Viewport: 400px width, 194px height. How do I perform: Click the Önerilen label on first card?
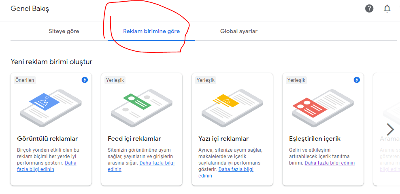(25, 80)
